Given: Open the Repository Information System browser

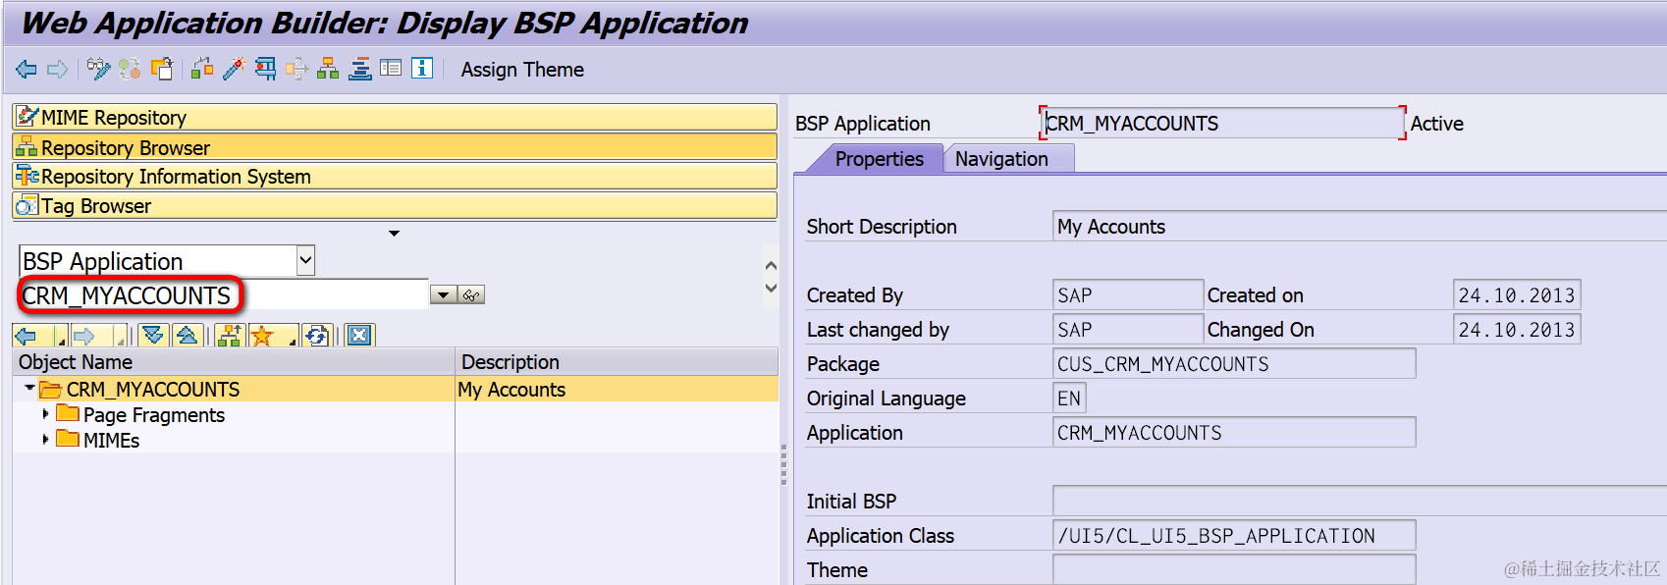Looking at the screenshot, I should click(395, 177).
